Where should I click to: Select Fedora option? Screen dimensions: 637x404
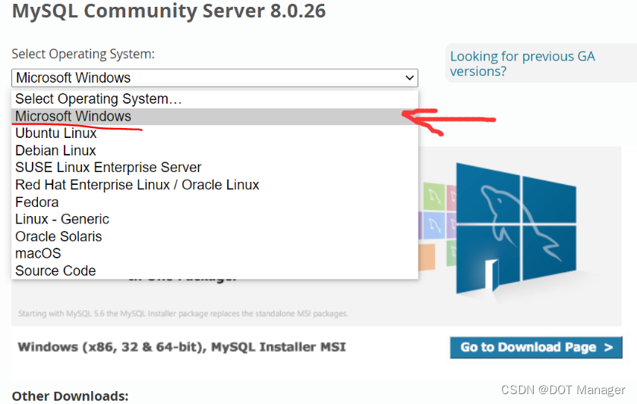[215, 202]
